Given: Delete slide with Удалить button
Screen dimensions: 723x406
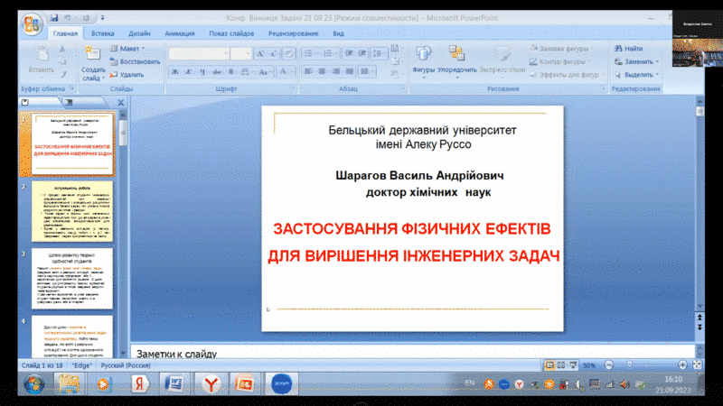Looking at the screenshot, I should tap(131, 75).
